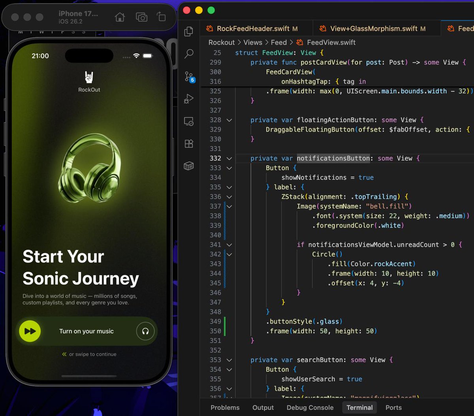Select the Terminal panel tab
The height and width of the screenshot is (416, 474).
coord(359,407)
